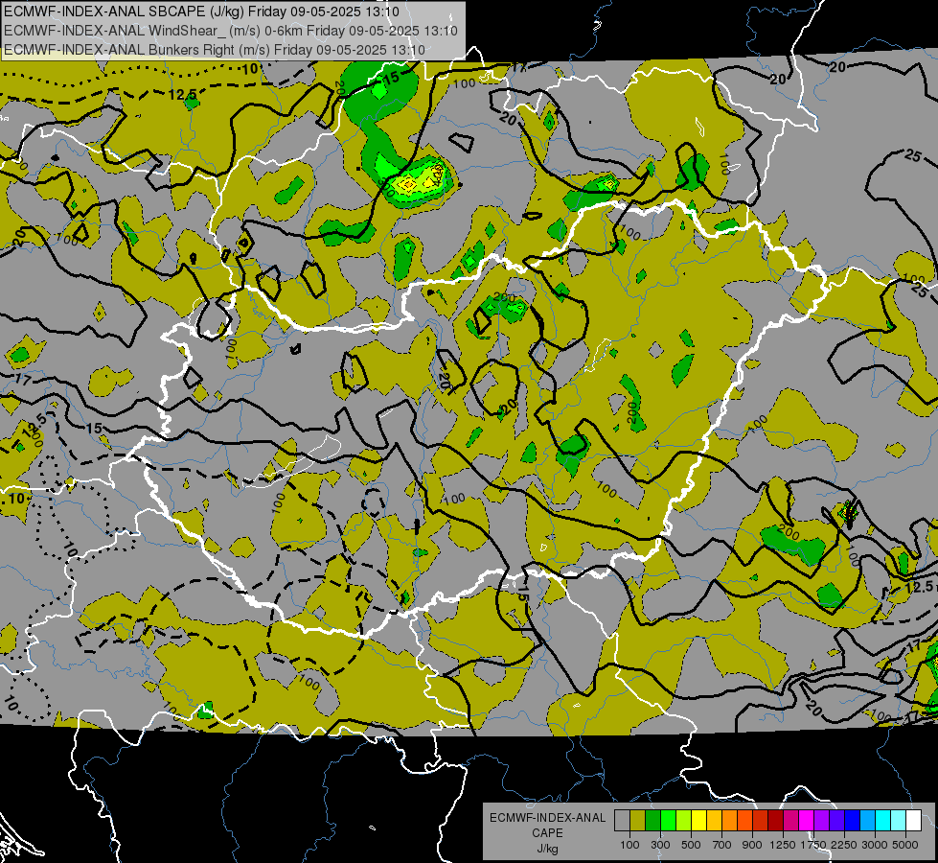Click the legend tick value 1250
The width and height of the screenshot is (938, 863).
point(783,845)
